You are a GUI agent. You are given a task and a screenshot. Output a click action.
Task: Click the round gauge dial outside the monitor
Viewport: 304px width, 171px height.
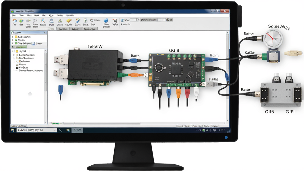click(x=273, y=38)
